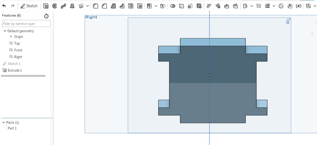Image resolution: width=317 pixels, height=145 pixels.
Task: Redo the previously undone action
Action: click(x=13, y=6)
